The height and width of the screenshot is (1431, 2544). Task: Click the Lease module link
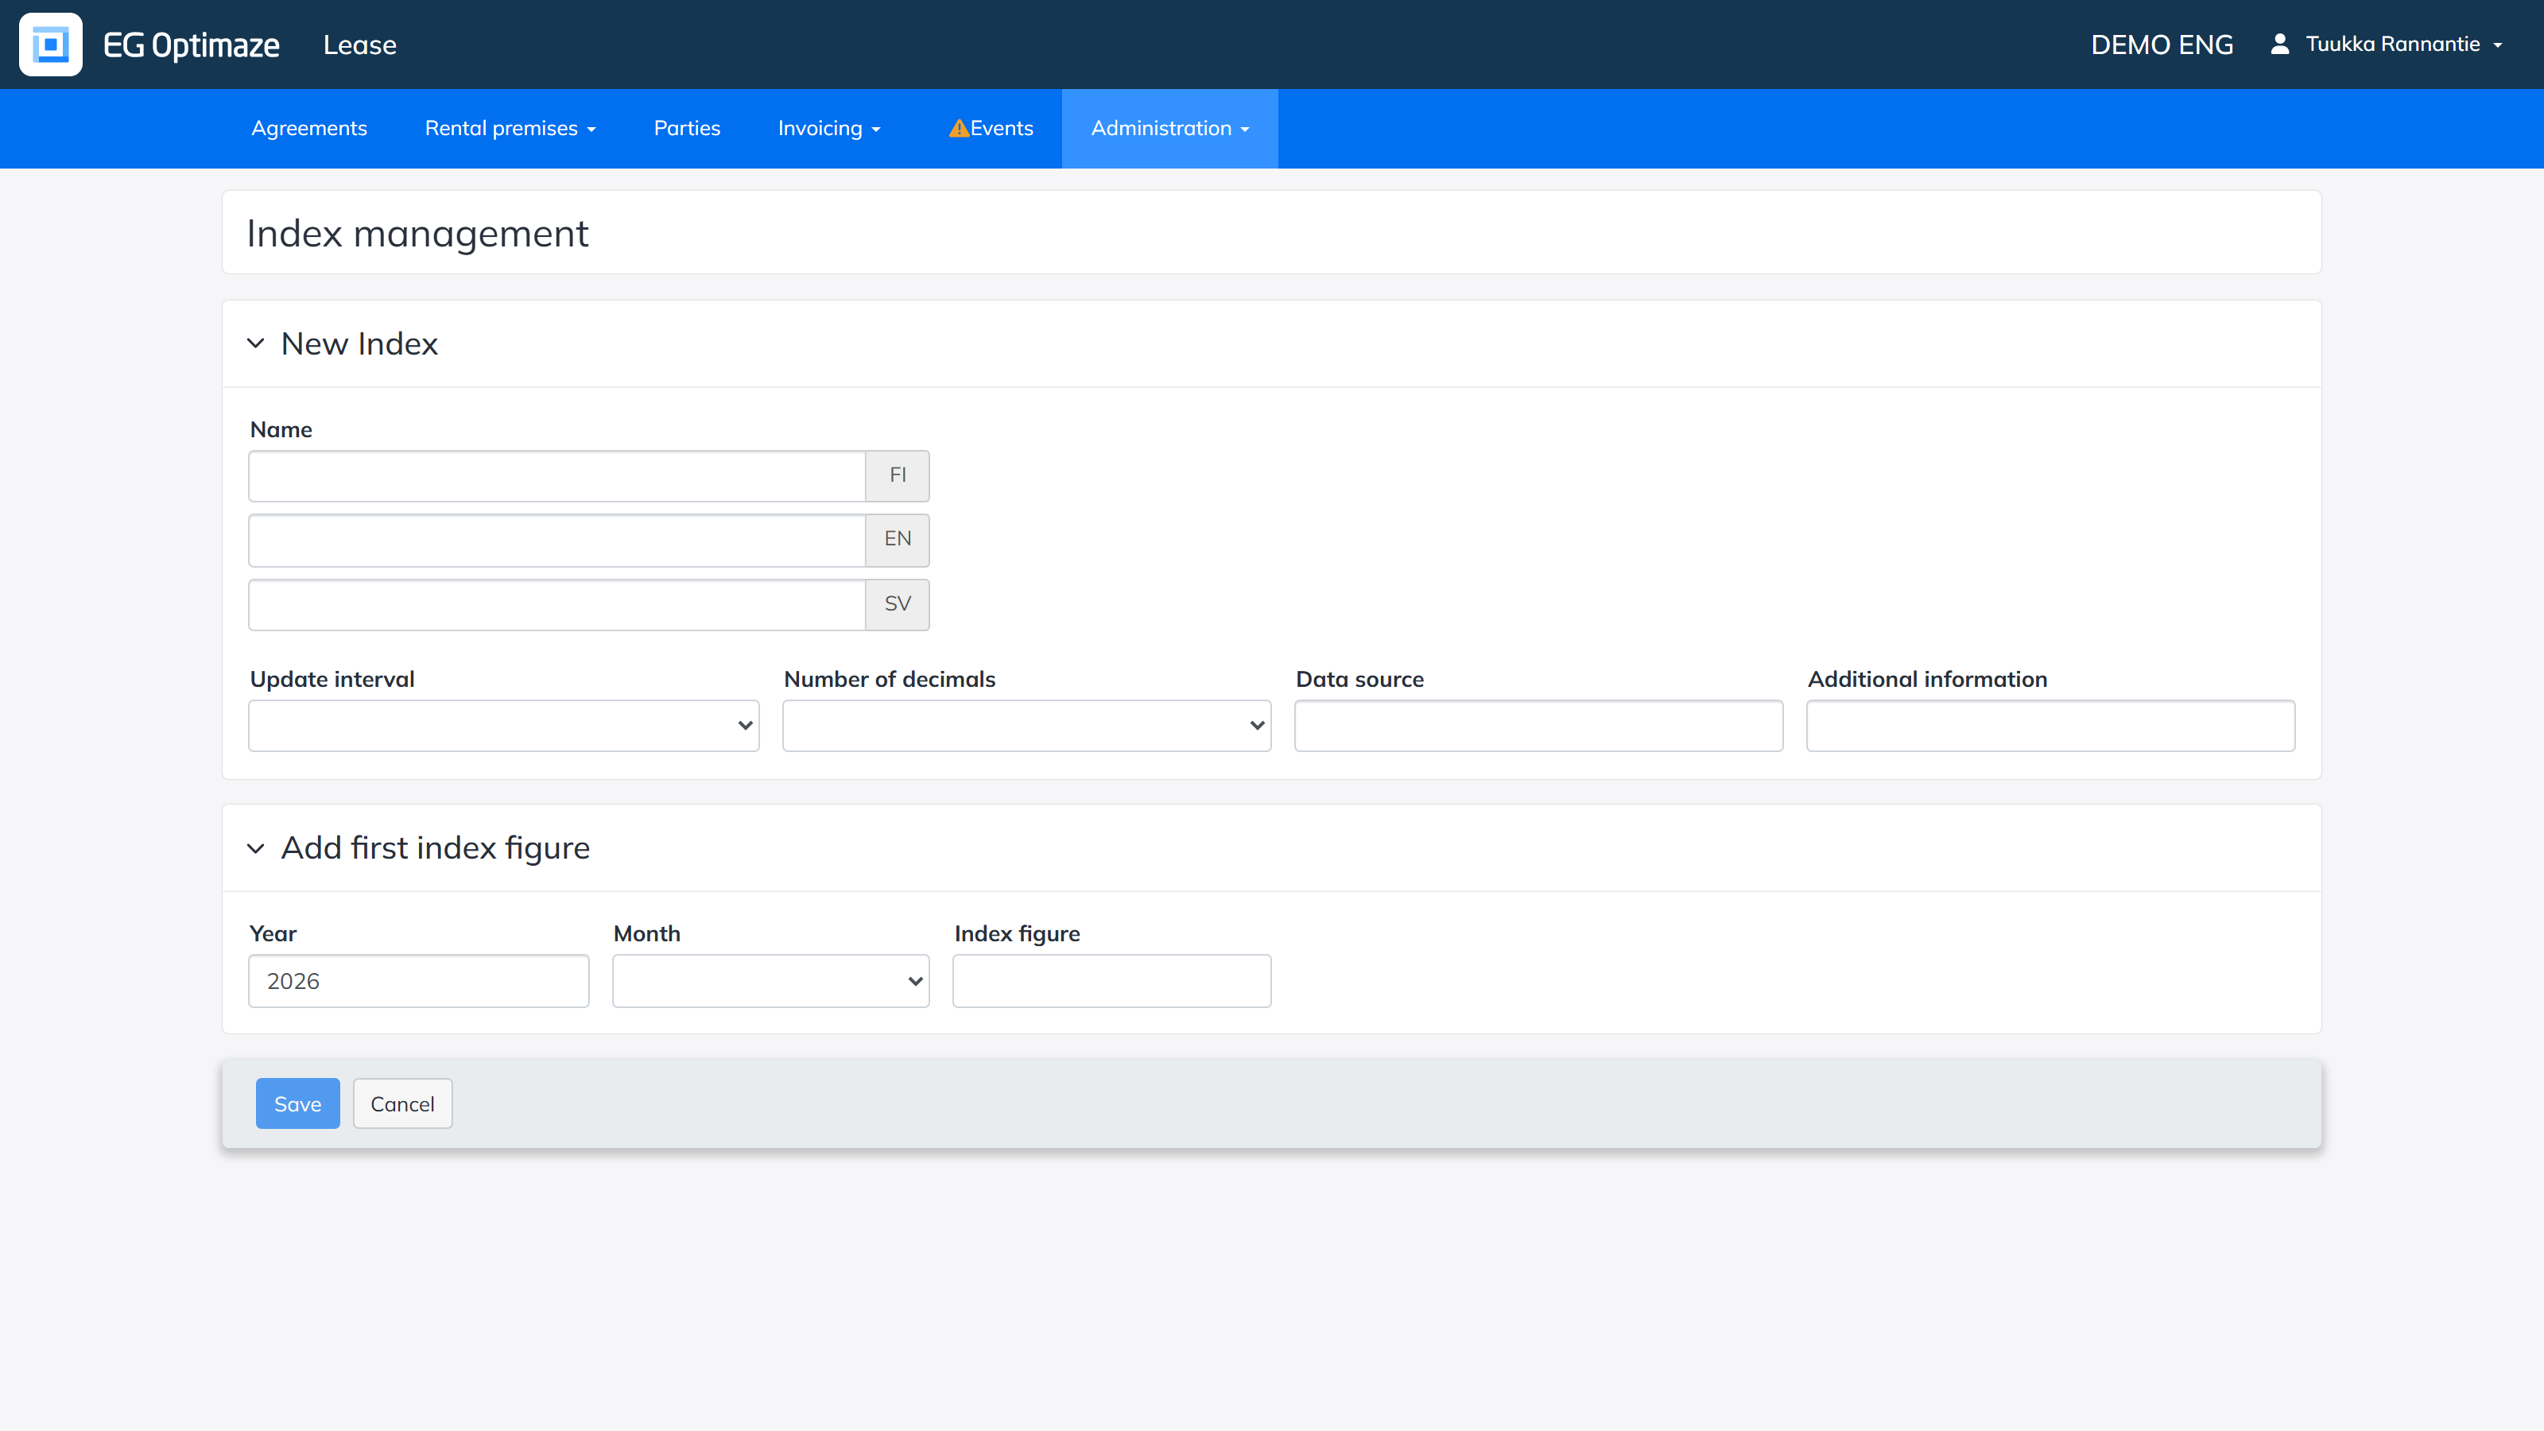[x=359, y=45]
